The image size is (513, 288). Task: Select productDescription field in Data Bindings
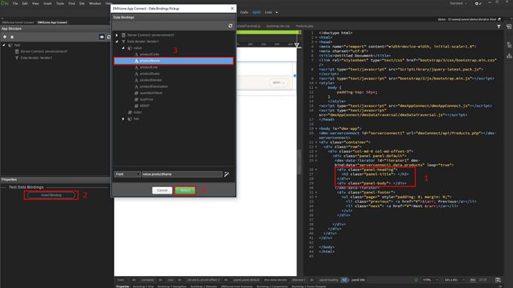[153, 87]
